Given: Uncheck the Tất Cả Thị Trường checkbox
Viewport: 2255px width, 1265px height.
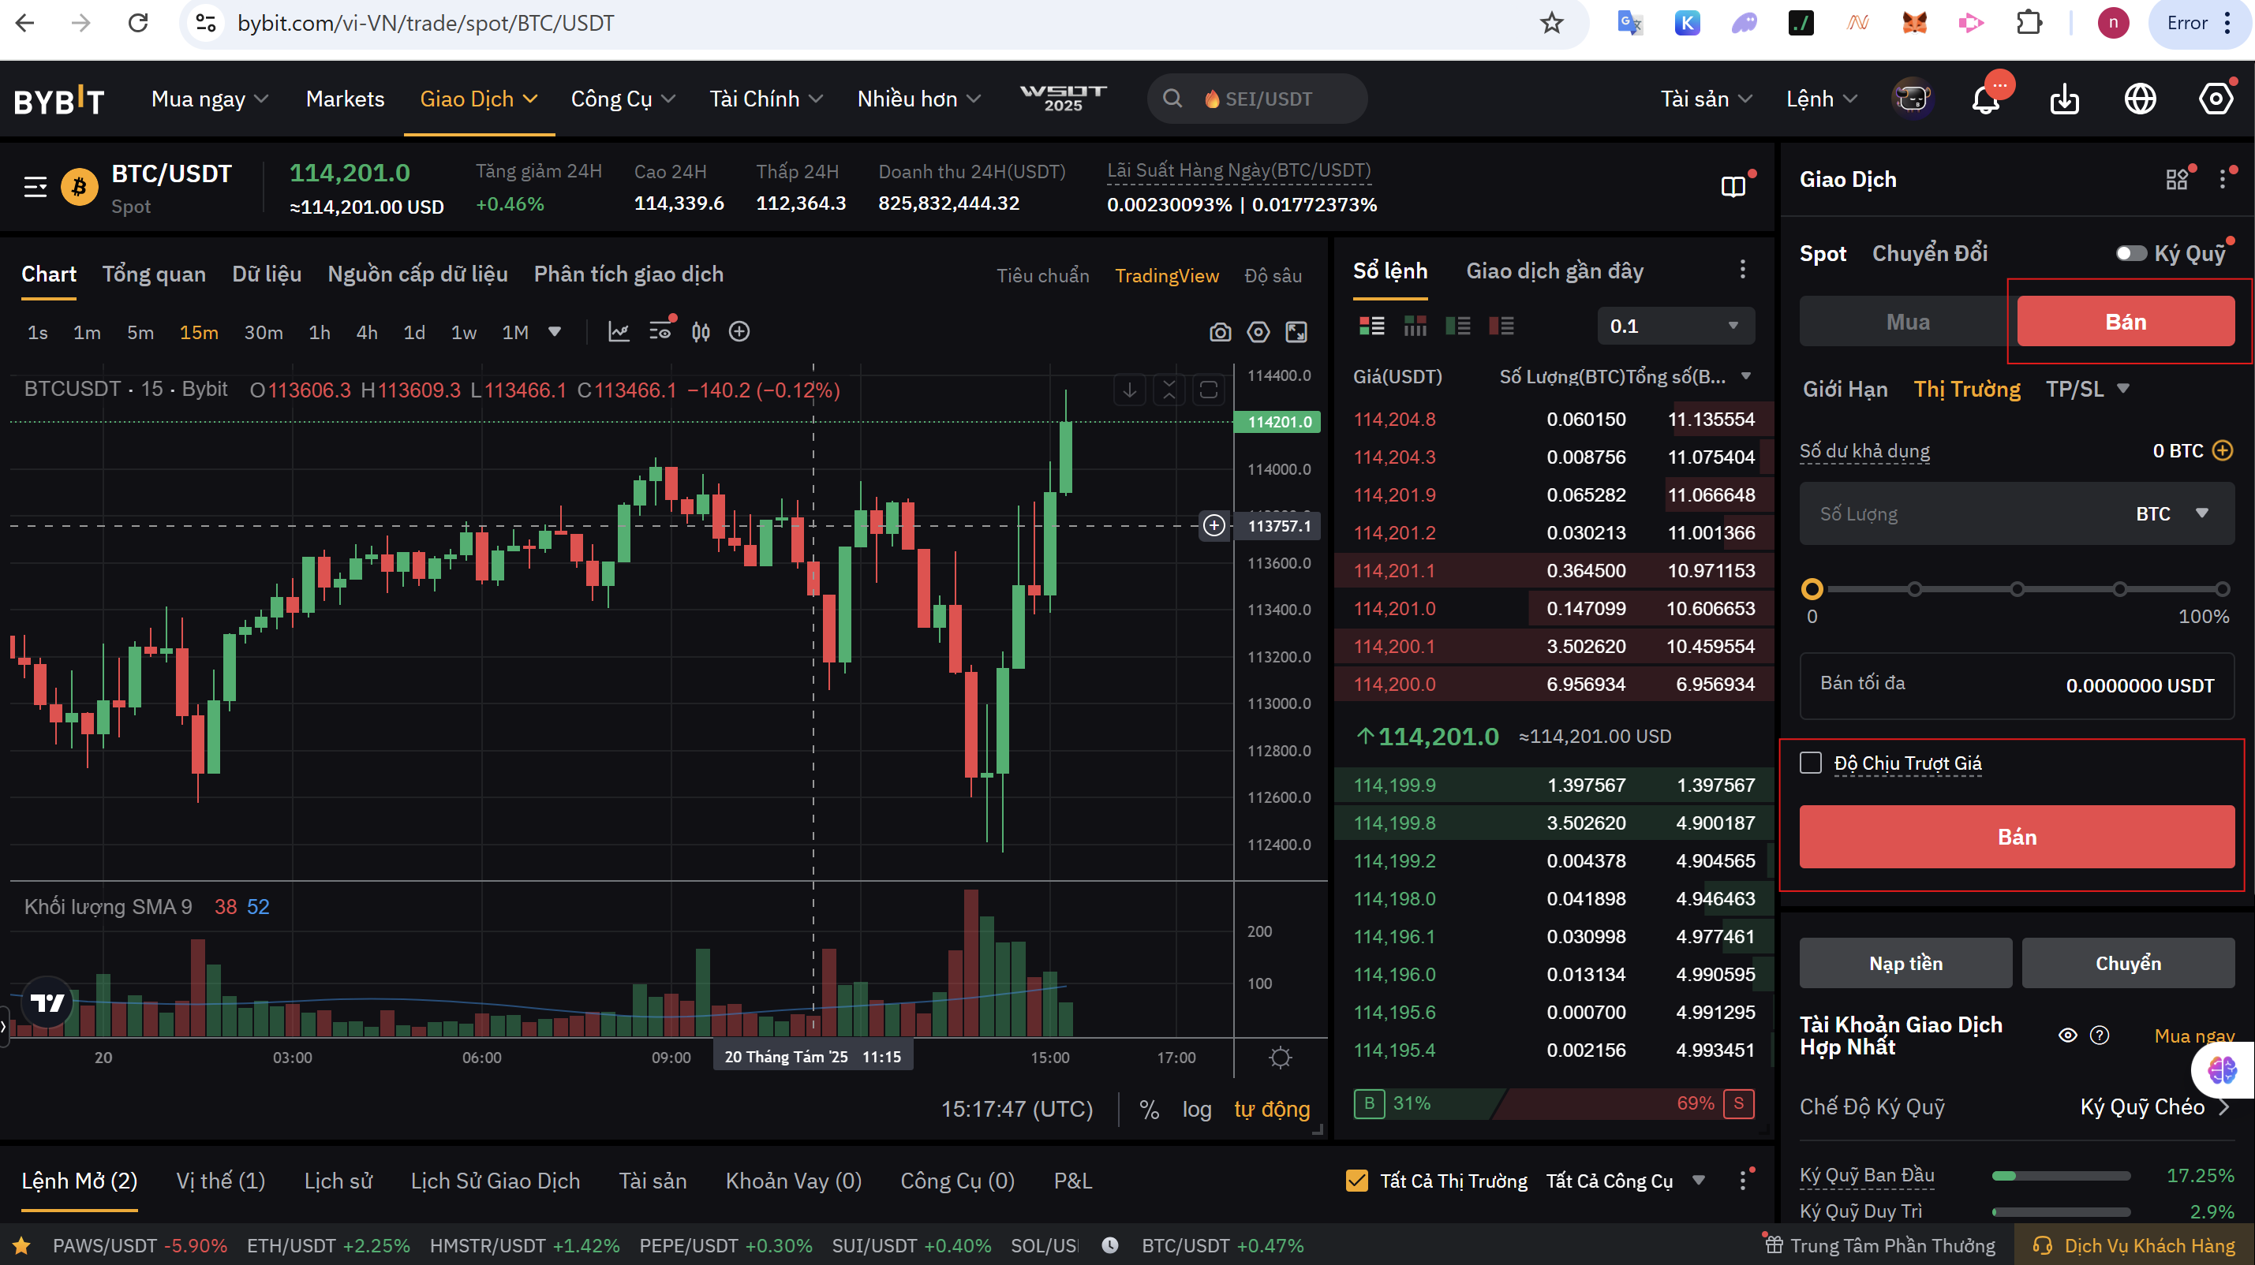Looking at the screenshot, I should coord(1356,1181).
